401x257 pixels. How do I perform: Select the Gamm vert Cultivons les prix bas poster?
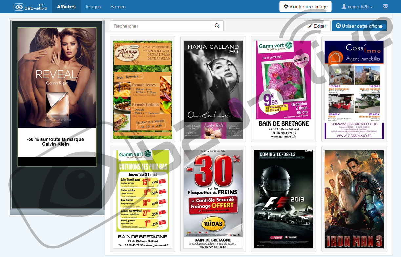pyautogui.click(x=143, y=199)
